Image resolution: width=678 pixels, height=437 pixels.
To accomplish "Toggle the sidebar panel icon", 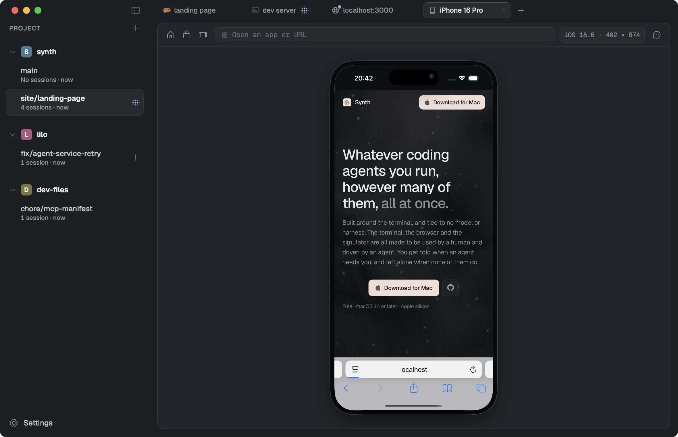I will [x=135, y=10].
